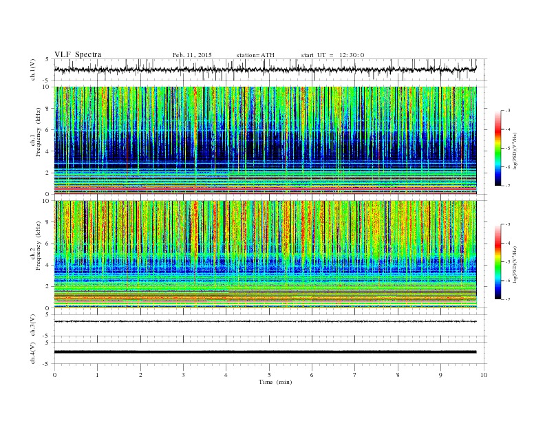545x421 pixels.
Task: Click the ch.3 voltage waveform trace
Action: (265, 321)
